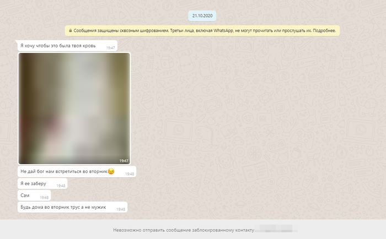386x239 pixels.
Task: Click the 19:47 timestamp on the photo
Action: tap(124, 161)
